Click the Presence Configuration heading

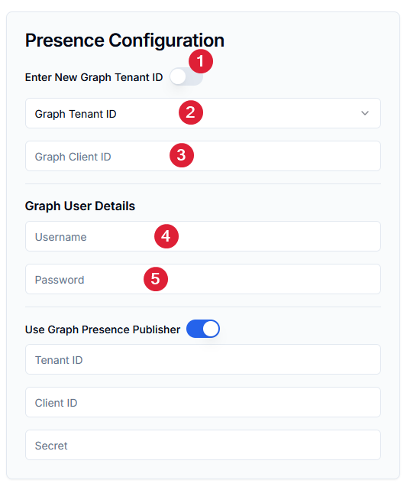[x=124, y=41]
